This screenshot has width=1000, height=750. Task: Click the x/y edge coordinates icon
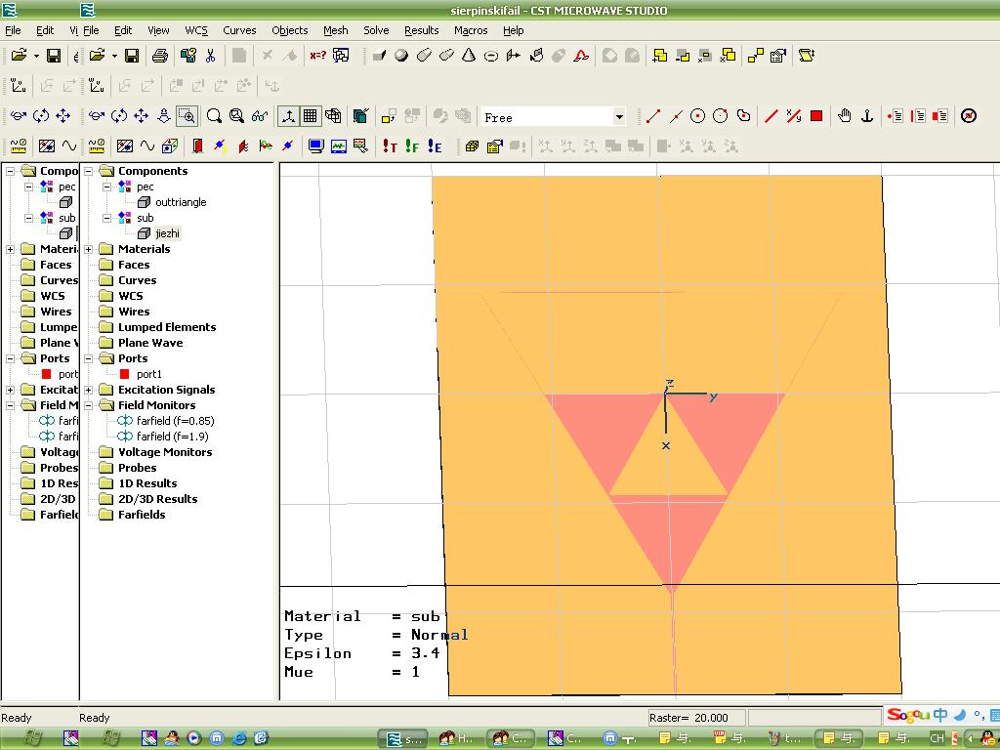[794, 116]
